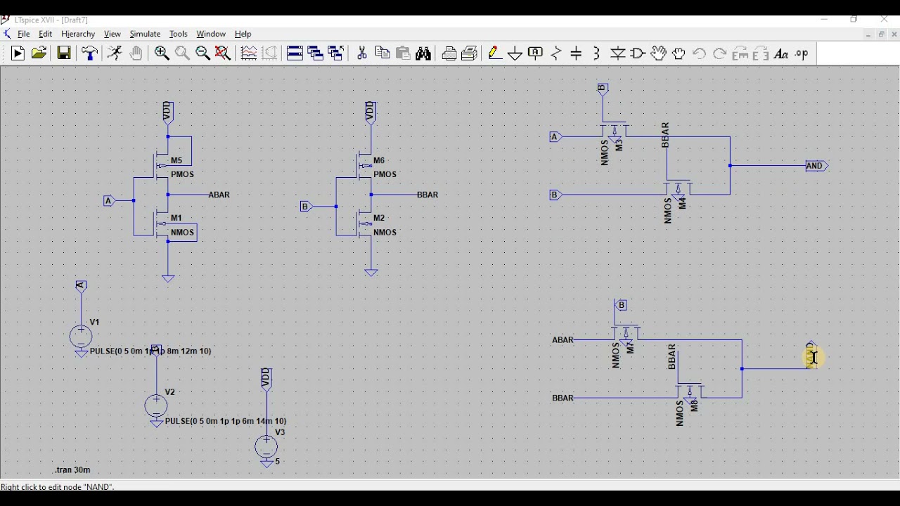Click the .tran 30m directive text
900x506 pixels.
click(x=73, y=470)
